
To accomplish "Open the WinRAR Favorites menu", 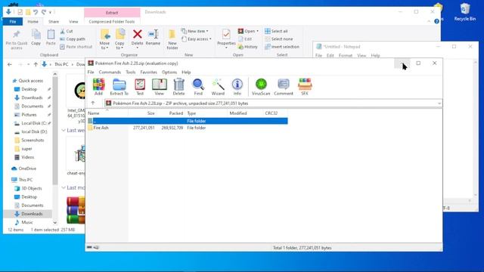I will [148, 73].
